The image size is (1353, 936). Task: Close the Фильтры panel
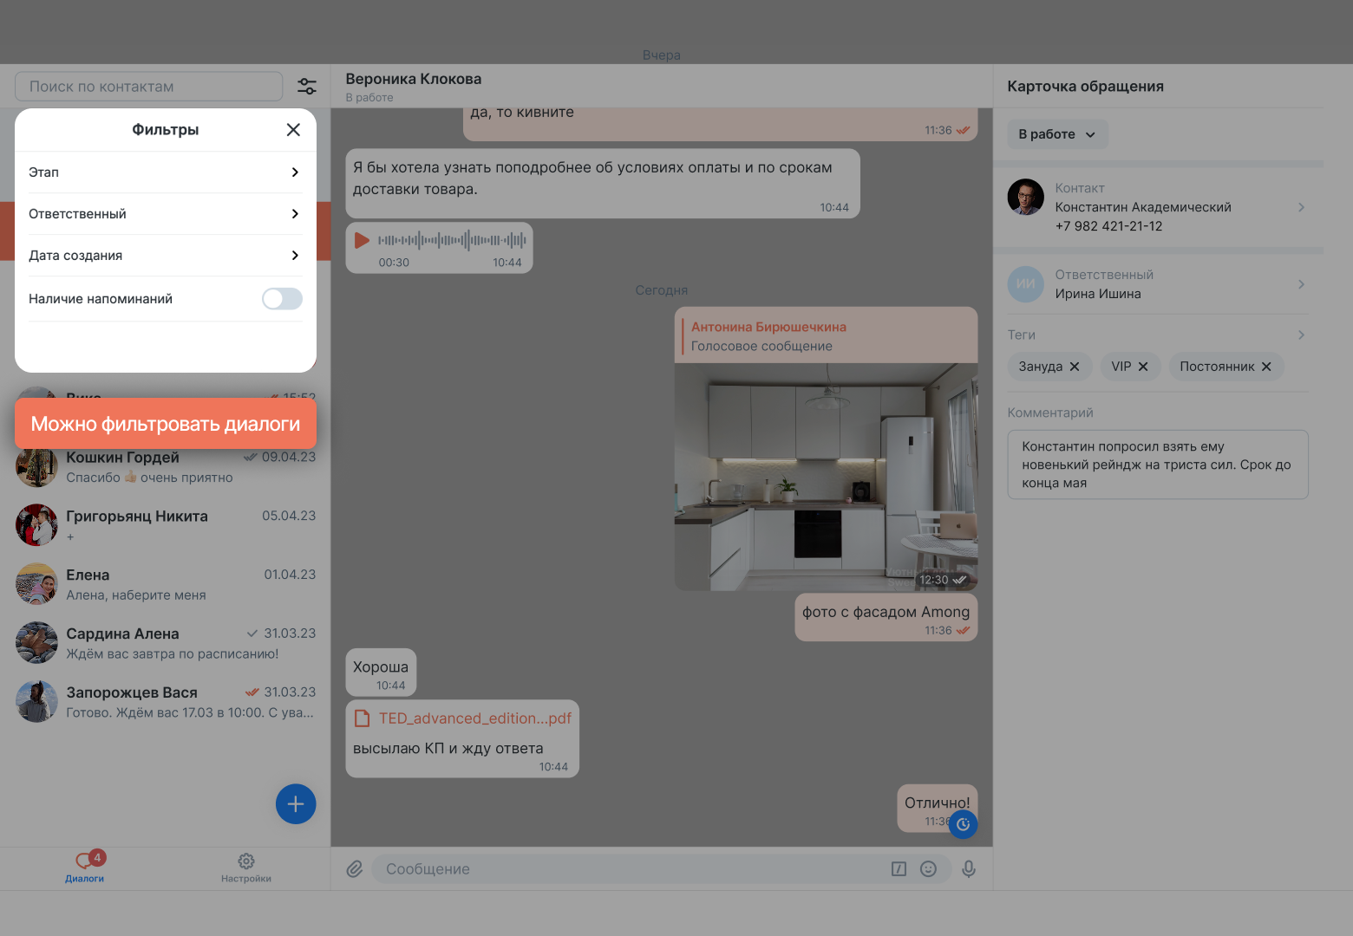click(293, 129)
